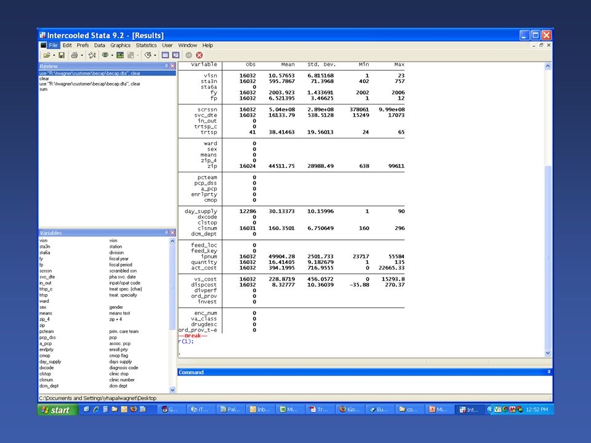Image resolution: width=591 pixels, height=443 pixels.
Task: Launch Firefox from quick launch
Action: [x=133, y=410]
